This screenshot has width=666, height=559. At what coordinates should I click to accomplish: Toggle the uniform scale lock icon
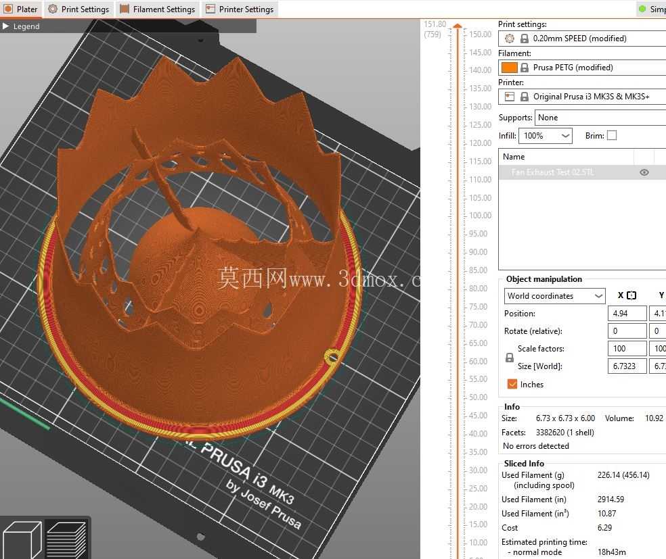click(x=509, y=358)
